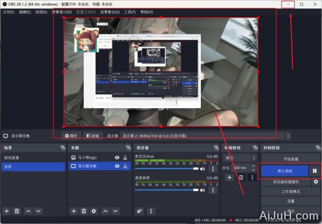
Task: Open the audio mixer advanced settings gear
Action: point(140,211)
